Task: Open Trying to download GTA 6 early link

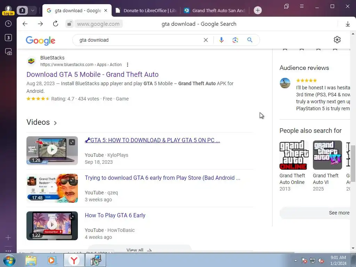Action: tap(162, 178)
